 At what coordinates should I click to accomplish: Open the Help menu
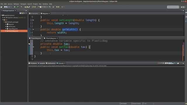(x=51, y=4)
